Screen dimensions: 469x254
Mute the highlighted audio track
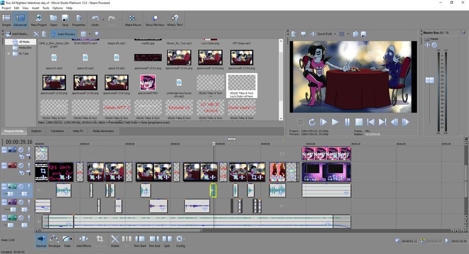pyautogui.click(x=21, y=187)
